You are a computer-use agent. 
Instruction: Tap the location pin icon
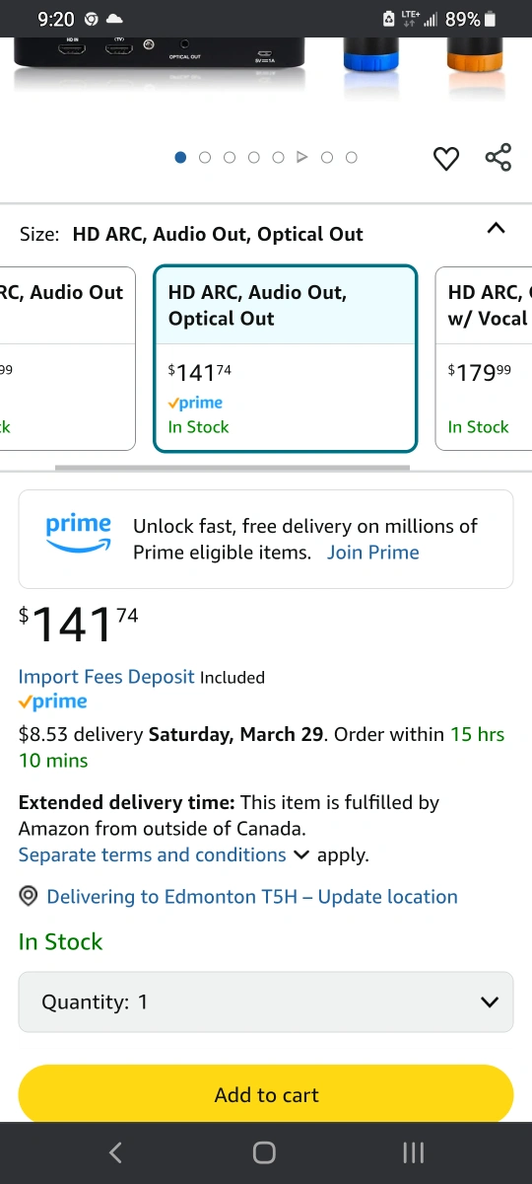tap(29, 897)
